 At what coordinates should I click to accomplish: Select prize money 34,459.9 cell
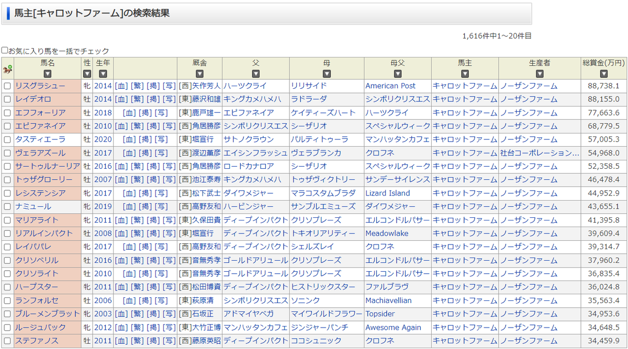click(x=603, y=341)
